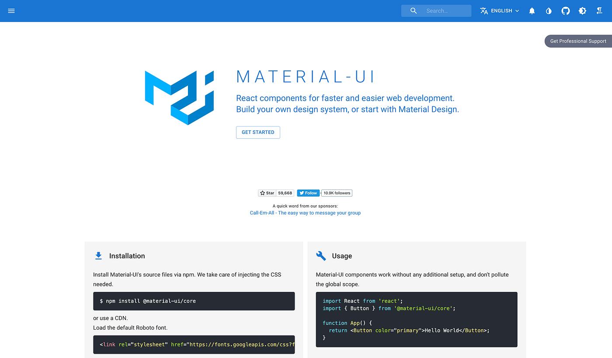The image size is (612, 358).
Task: Click the search magnifier icon
Action: pyautogui.click(x=413, y=11)
